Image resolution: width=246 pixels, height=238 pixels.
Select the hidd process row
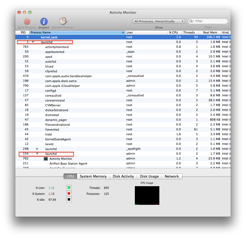(x=123, y=134)
